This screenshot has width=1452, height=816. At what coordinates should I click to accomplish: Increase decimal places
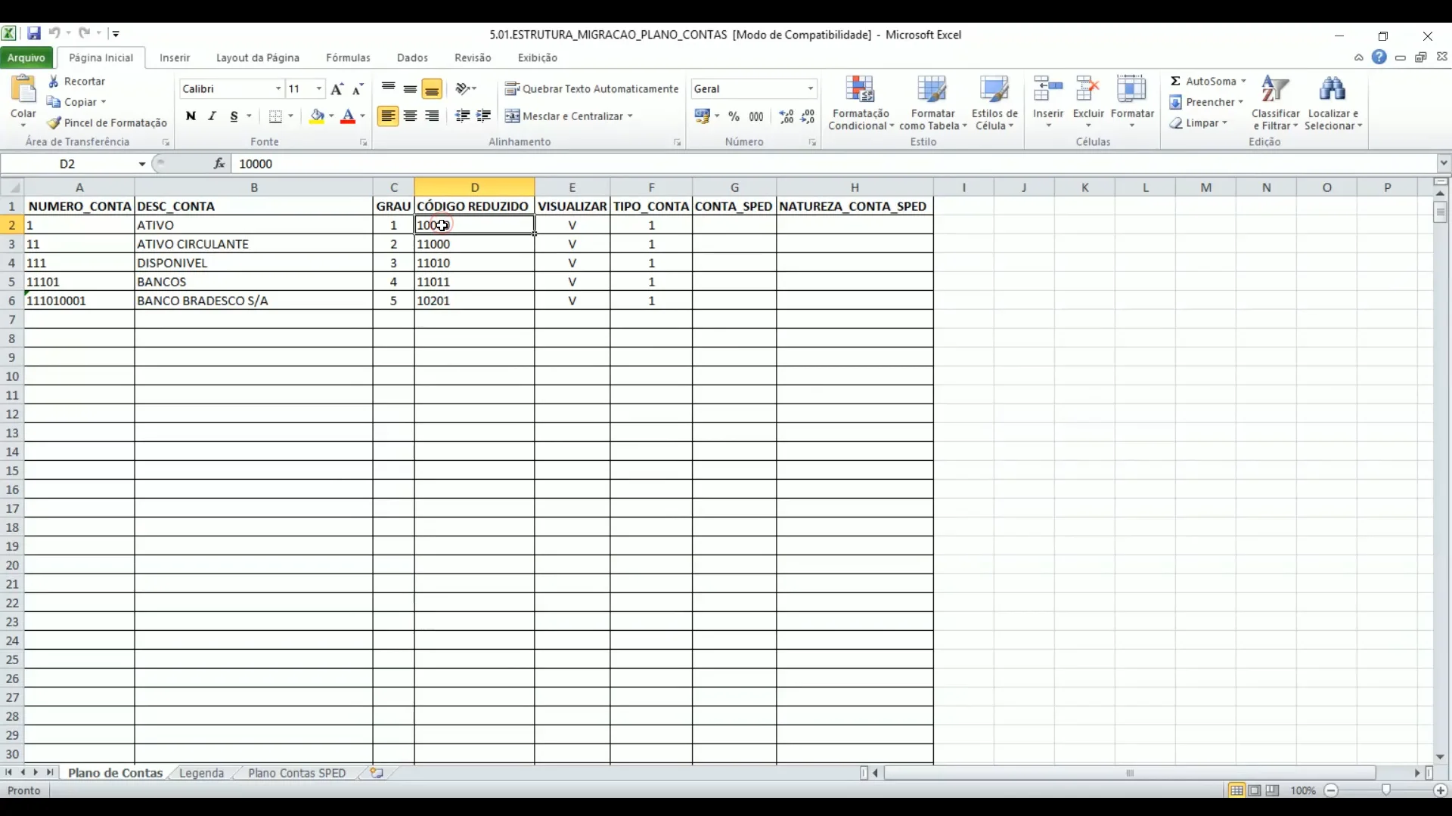coord(786,116)
